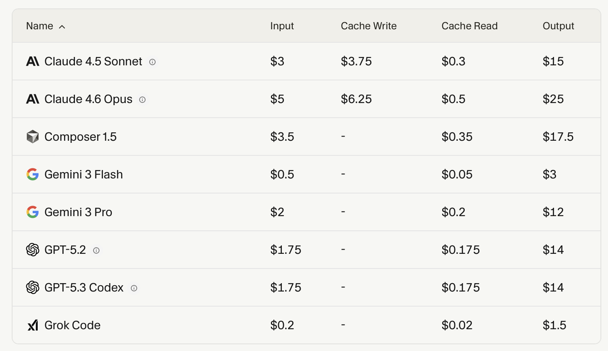Screen dimensions: 608x351
Task: Click the OpenAI logo beside GPT-5.2
Action: [32, 250]
